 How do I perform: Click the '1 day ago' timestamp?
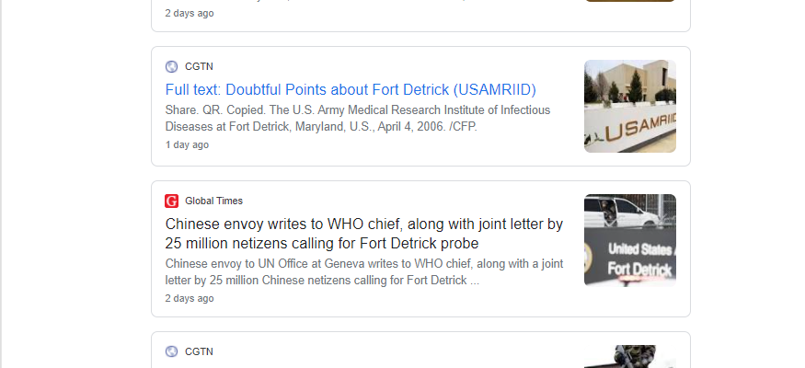187,144
